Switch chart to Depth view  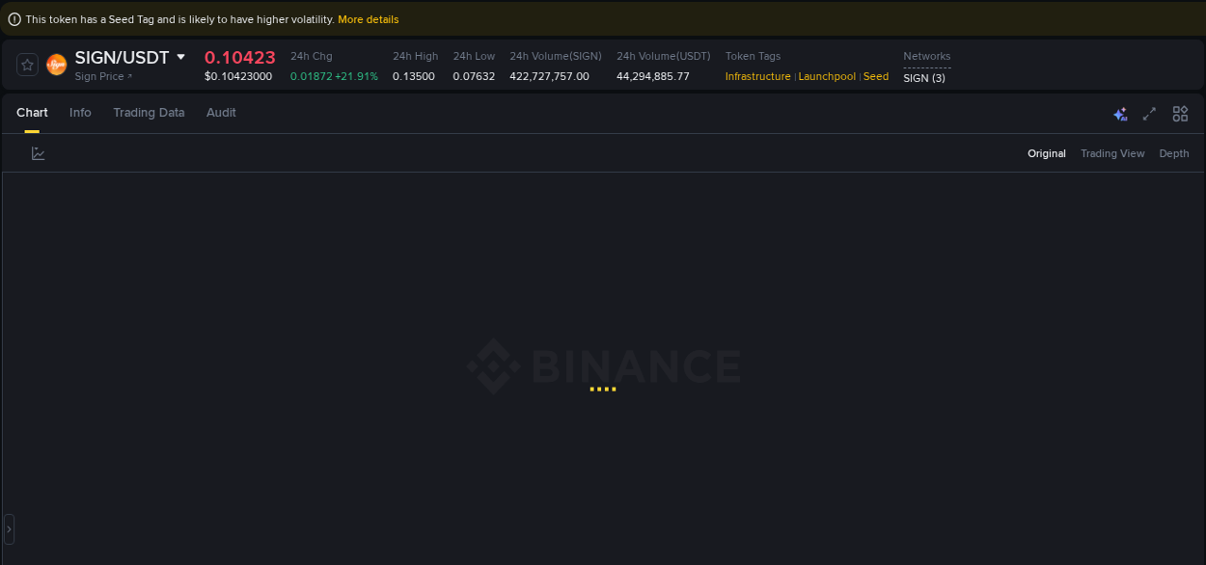click(1173, 153)
